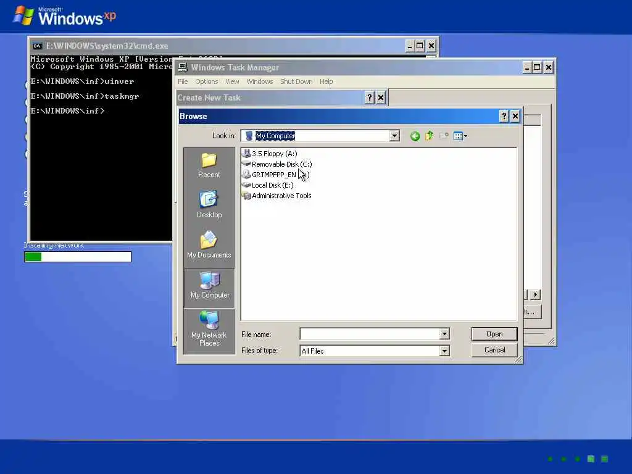The width and height of the screenshot is (632, 474).
Task: Select Removable Disk (C:)
Action: pos(277,164)
